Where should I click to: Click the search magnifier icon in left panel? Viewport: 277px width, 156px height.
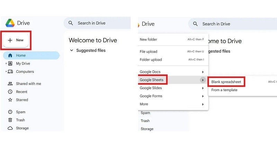coord(71,23)
